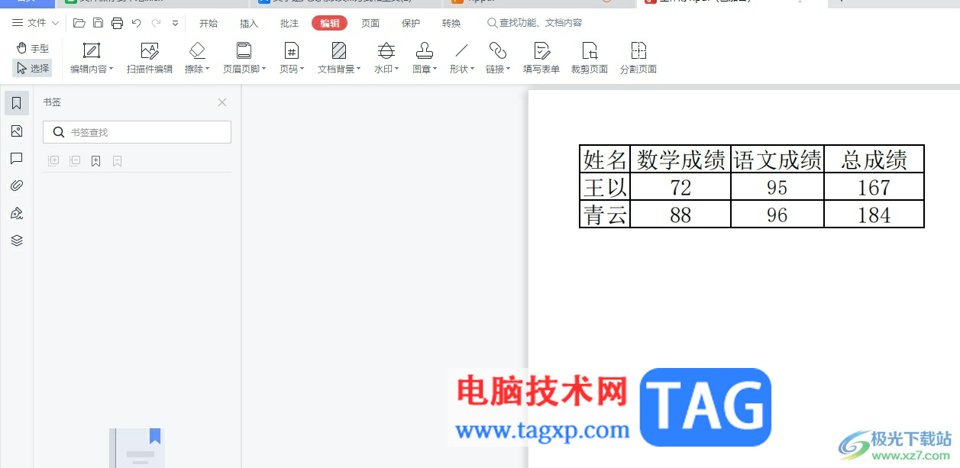Close the 书签 panel
Viewport: 960px width, 468px height.
point(222,102)
